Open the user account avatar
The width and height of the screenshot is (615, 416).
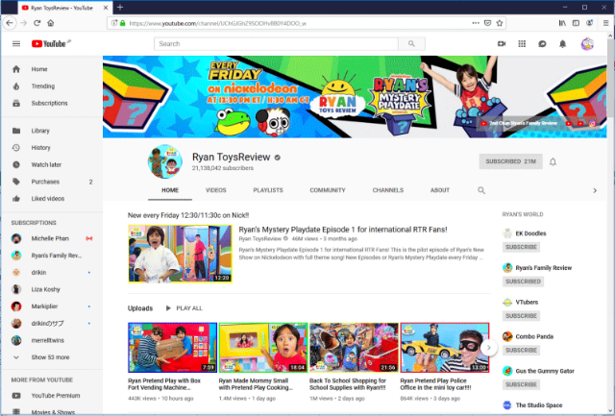click(x=586, y=43)
